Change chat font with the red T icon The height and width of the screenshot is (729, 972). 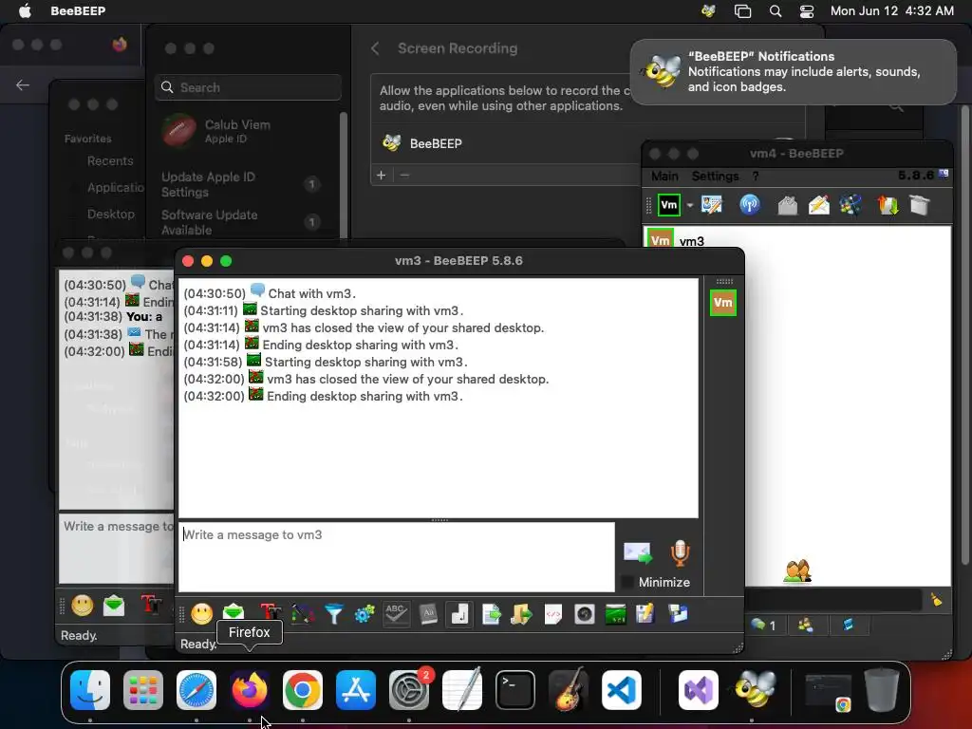point(271,612)
